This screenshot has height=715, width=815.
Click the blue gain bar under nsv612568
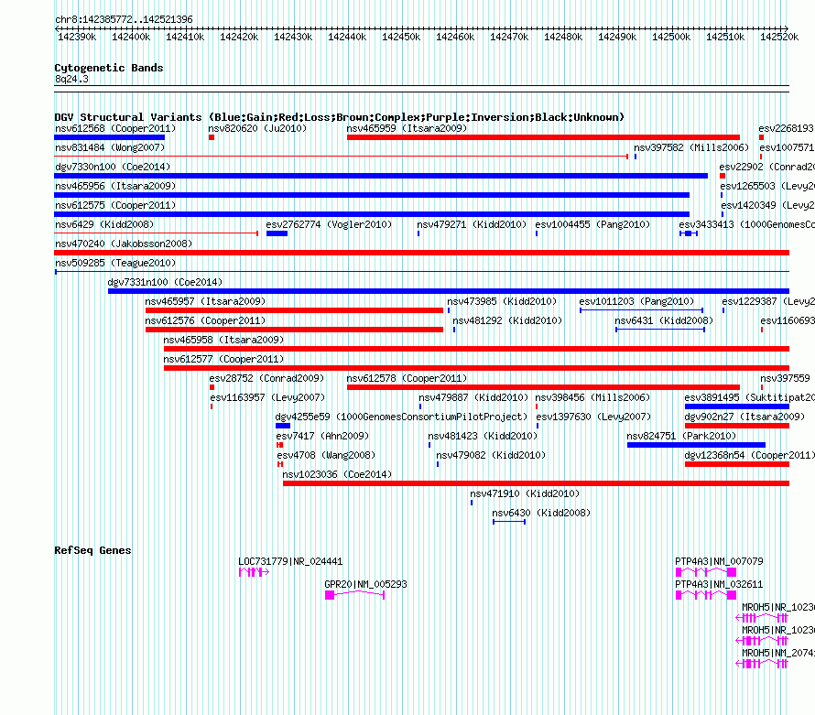(x=110, y=137)
